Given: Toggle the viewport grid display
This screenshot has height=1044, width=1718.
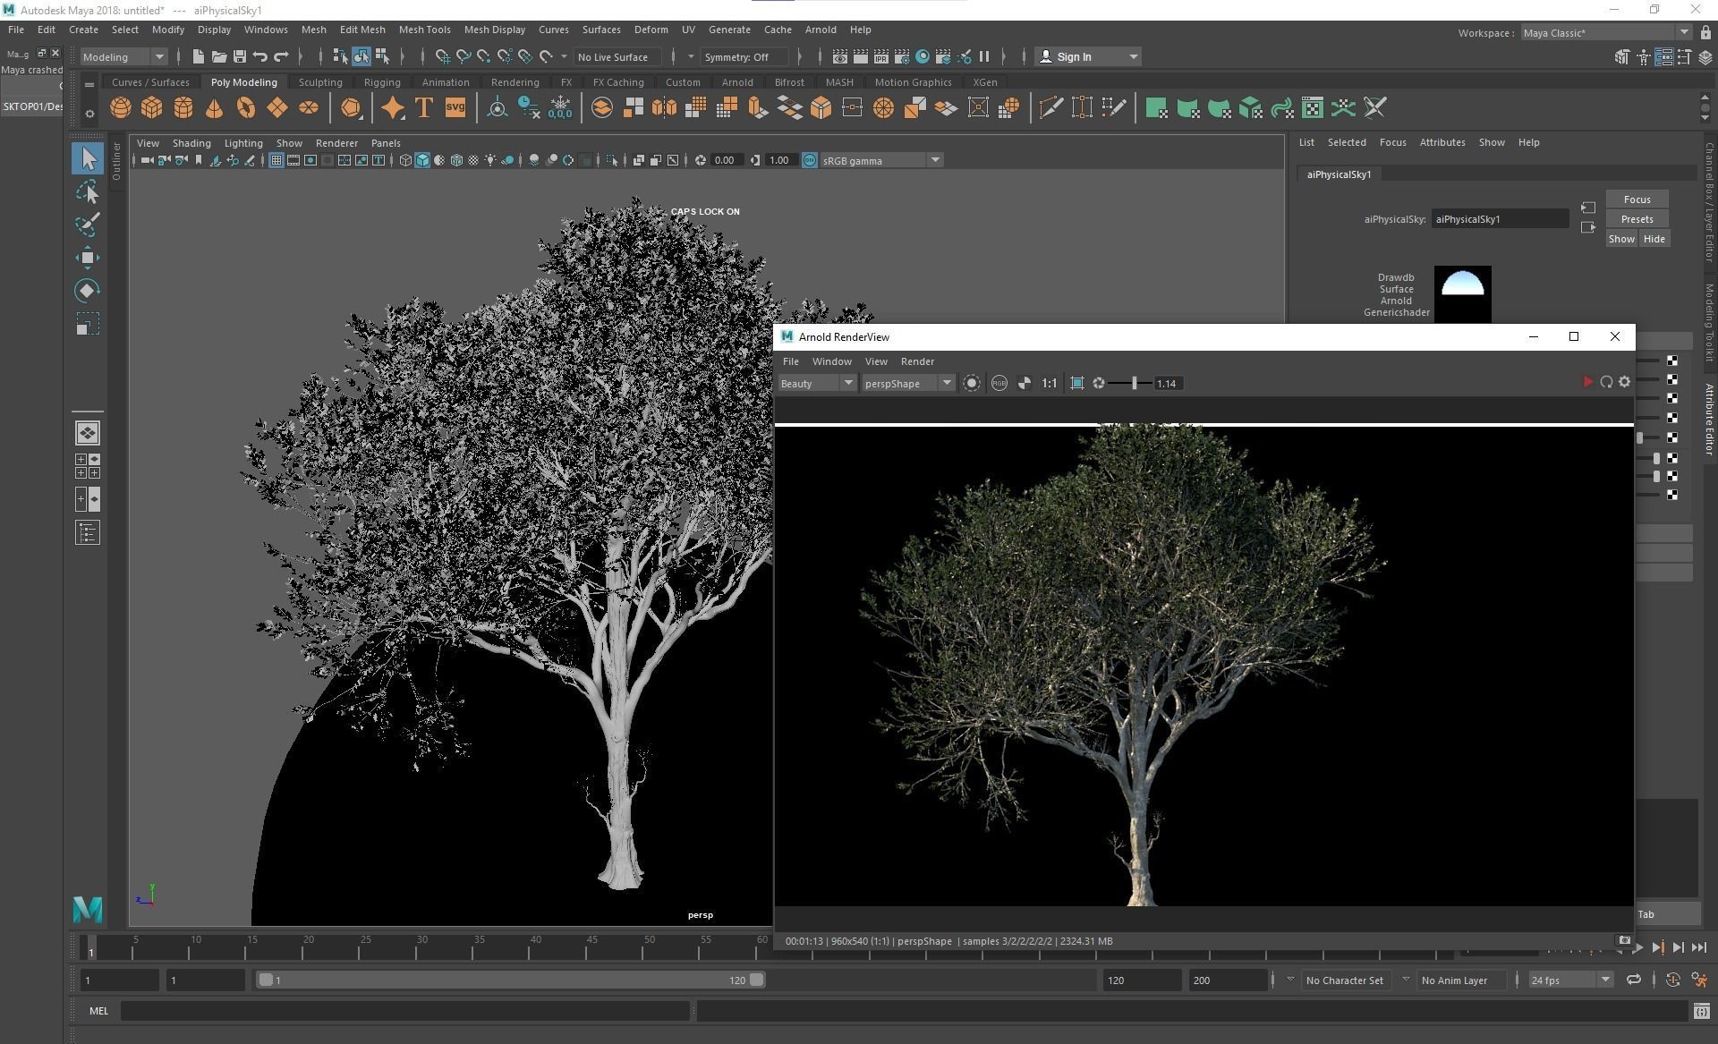Looking at the screenshot, I should (x=276, y=160).
